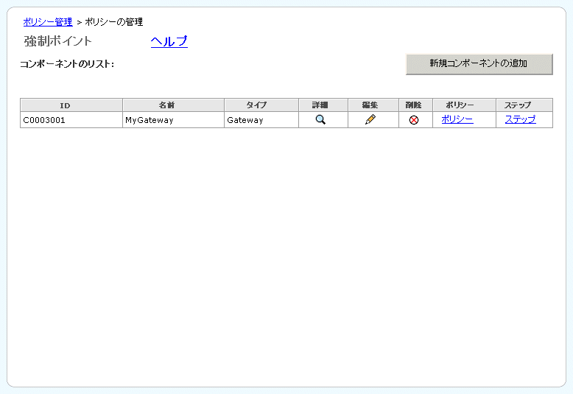
Task: Edit MyGateway using the pencil icon
Action: [x=370, y=119]
